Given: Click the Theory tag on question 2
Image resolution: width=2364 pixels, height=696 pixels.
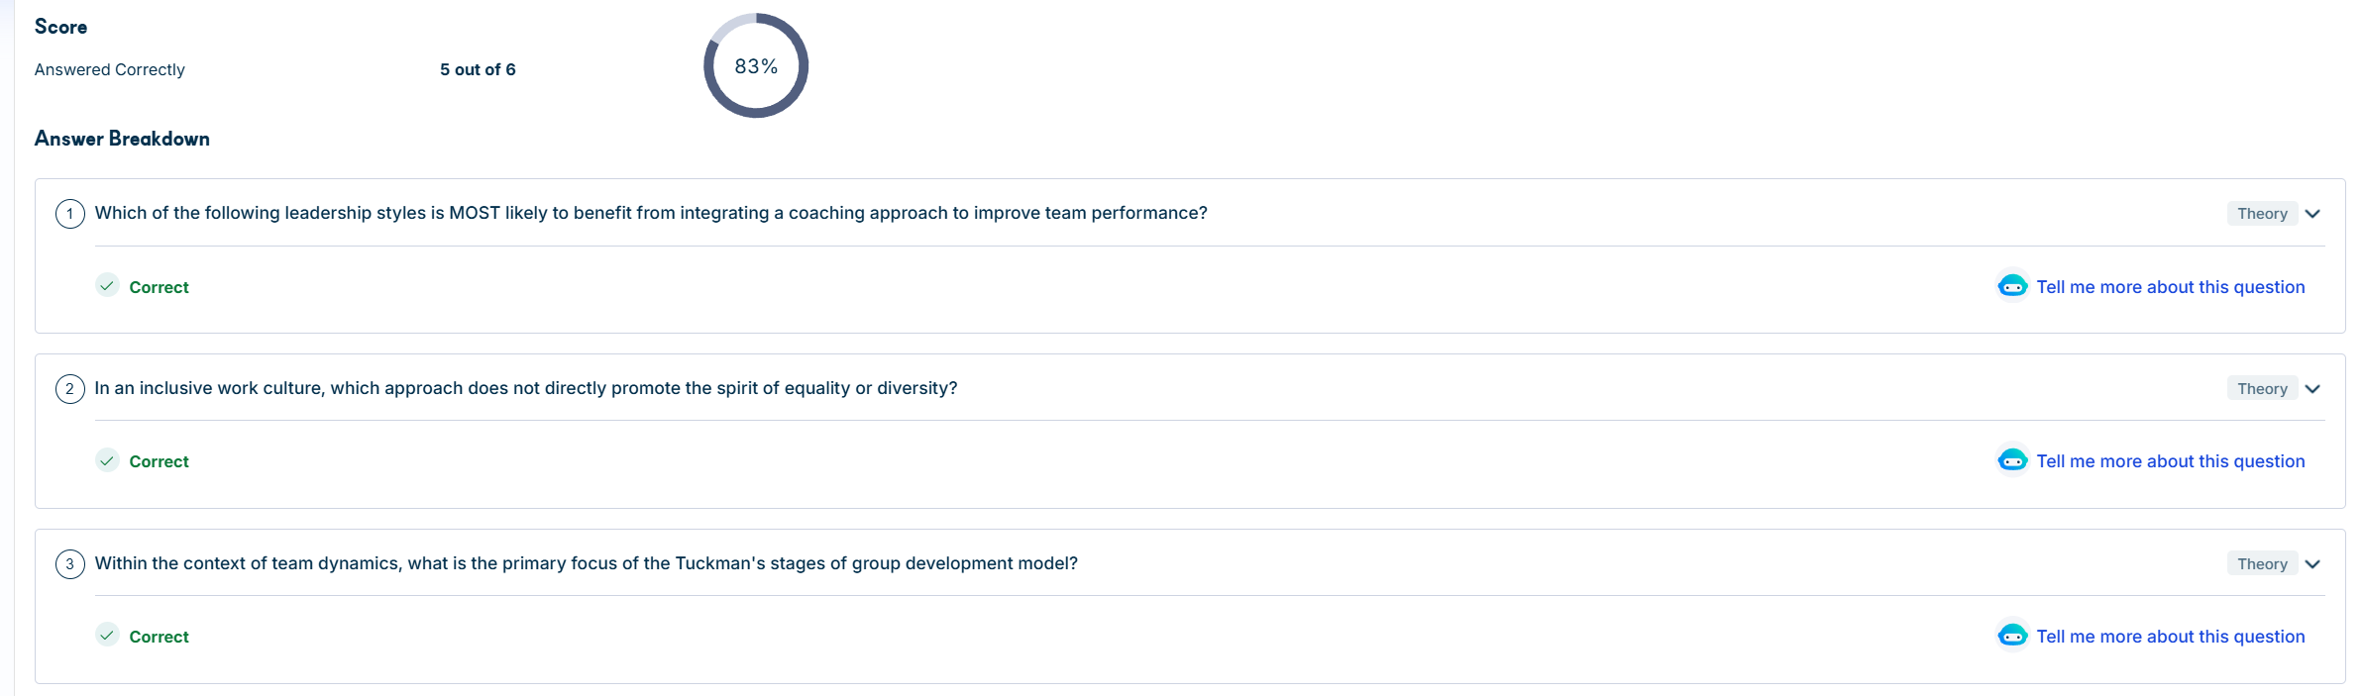Looking at the screenshot, I should (x=2262, y=389).
